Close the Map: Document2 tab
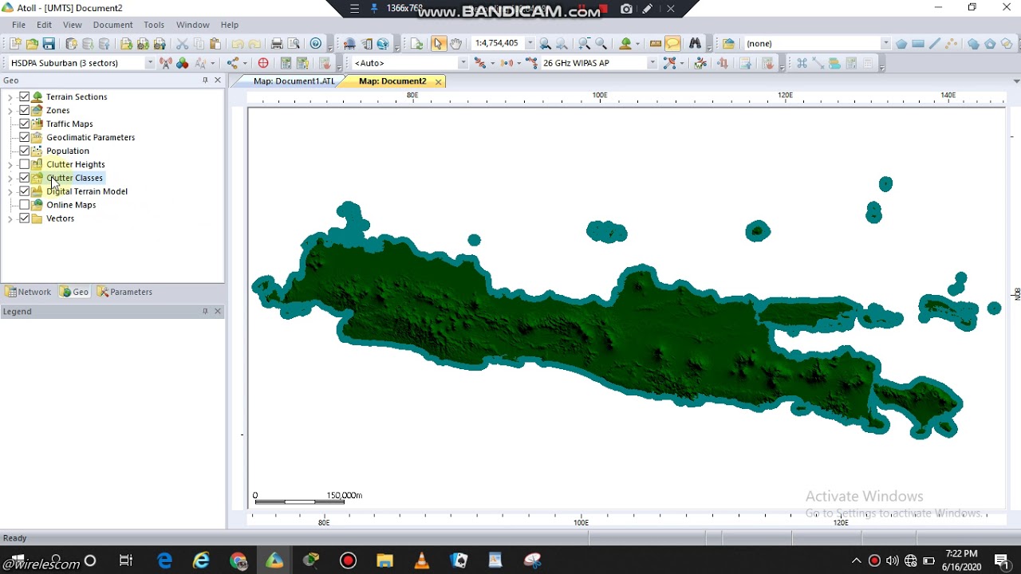The width and height of the screenshot is (1021, 574). (x=438, y=81)
